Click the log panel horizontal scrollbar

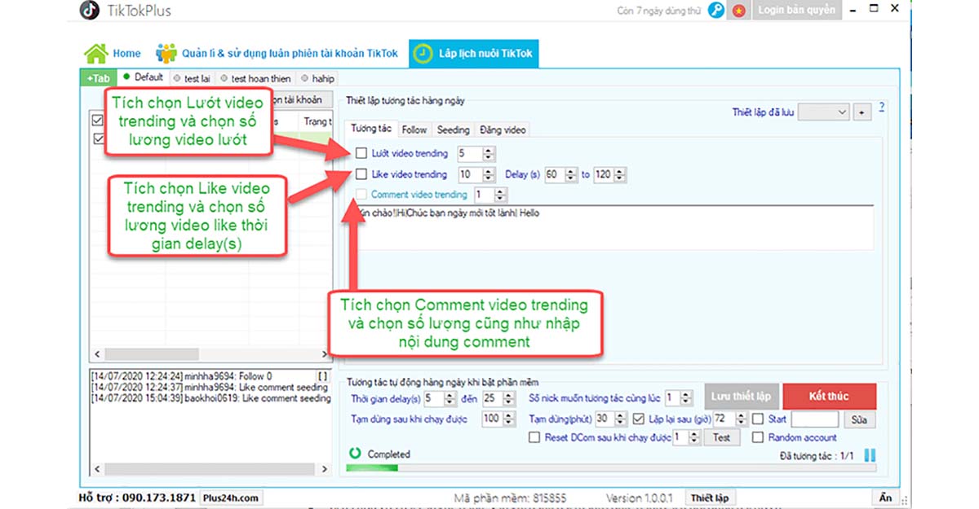click(x=210, y=469)
